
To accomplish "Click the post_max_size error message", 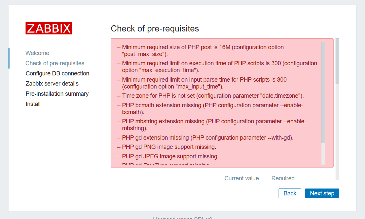I will pyautogui.click(x=203, y=50).
